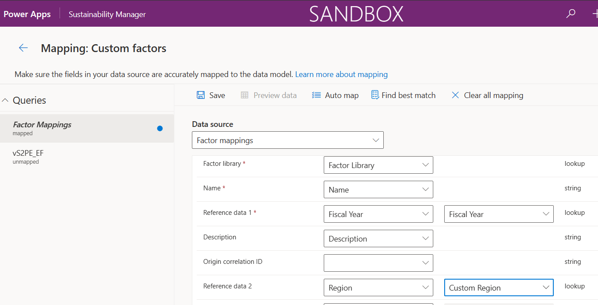The width and height of the screenshot is (598, 305).
Task: Collapse the Queries section chevron
Action: [x=5, y=100]
